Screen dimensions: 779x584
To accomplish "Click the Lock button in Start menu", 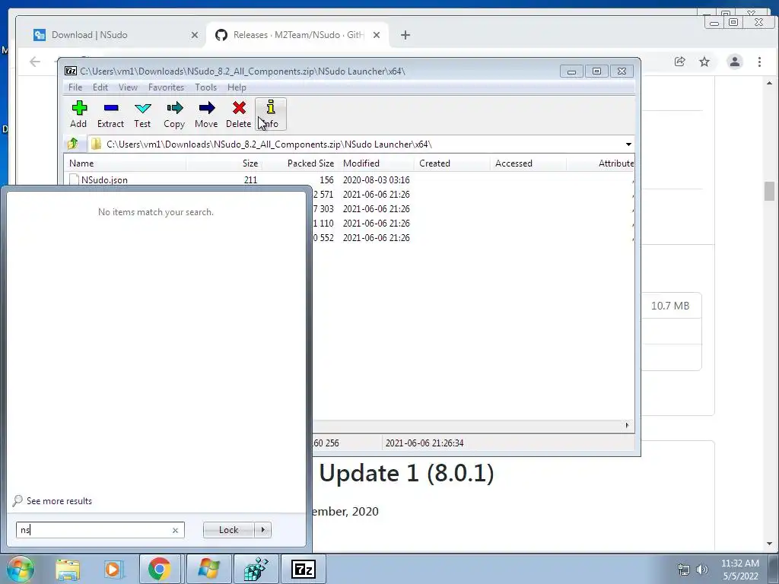I will [228, 530].
